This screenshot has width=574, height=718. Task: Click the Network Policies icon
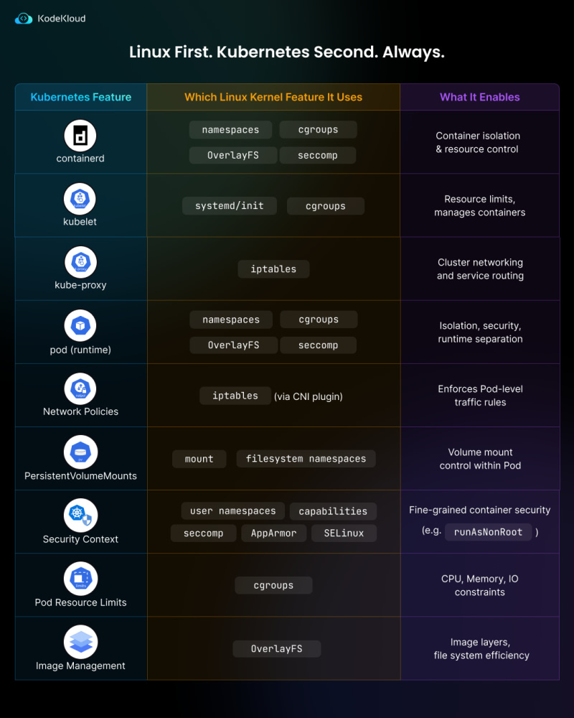(x=80, y=388)
